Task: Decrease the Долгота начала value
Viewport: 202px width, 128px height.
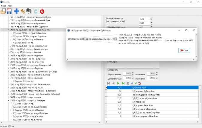Action: 133,78
